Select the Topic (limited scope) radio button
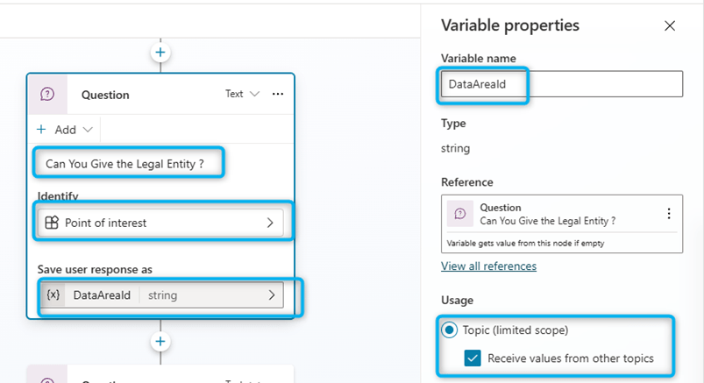The width and height of the screenshot is (704, 383). click(x=450, y=330)
